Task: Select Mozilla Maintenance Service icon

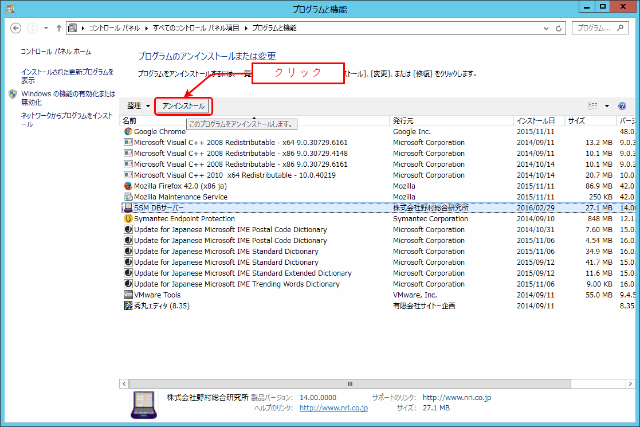Action: point(128,197)
